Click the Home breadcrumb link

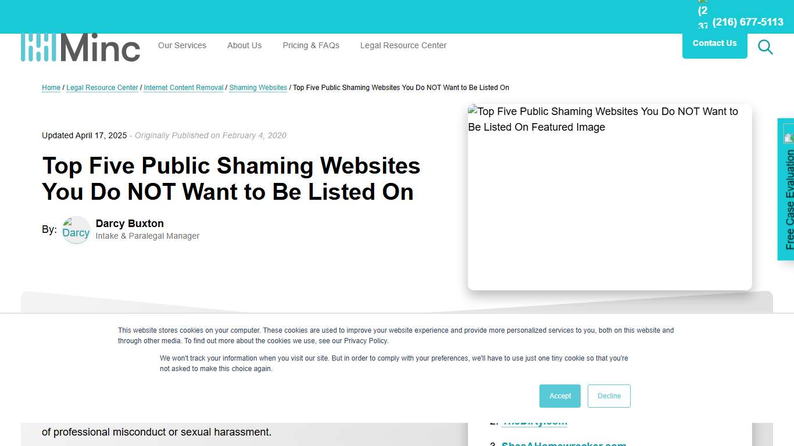coord(51,88)
